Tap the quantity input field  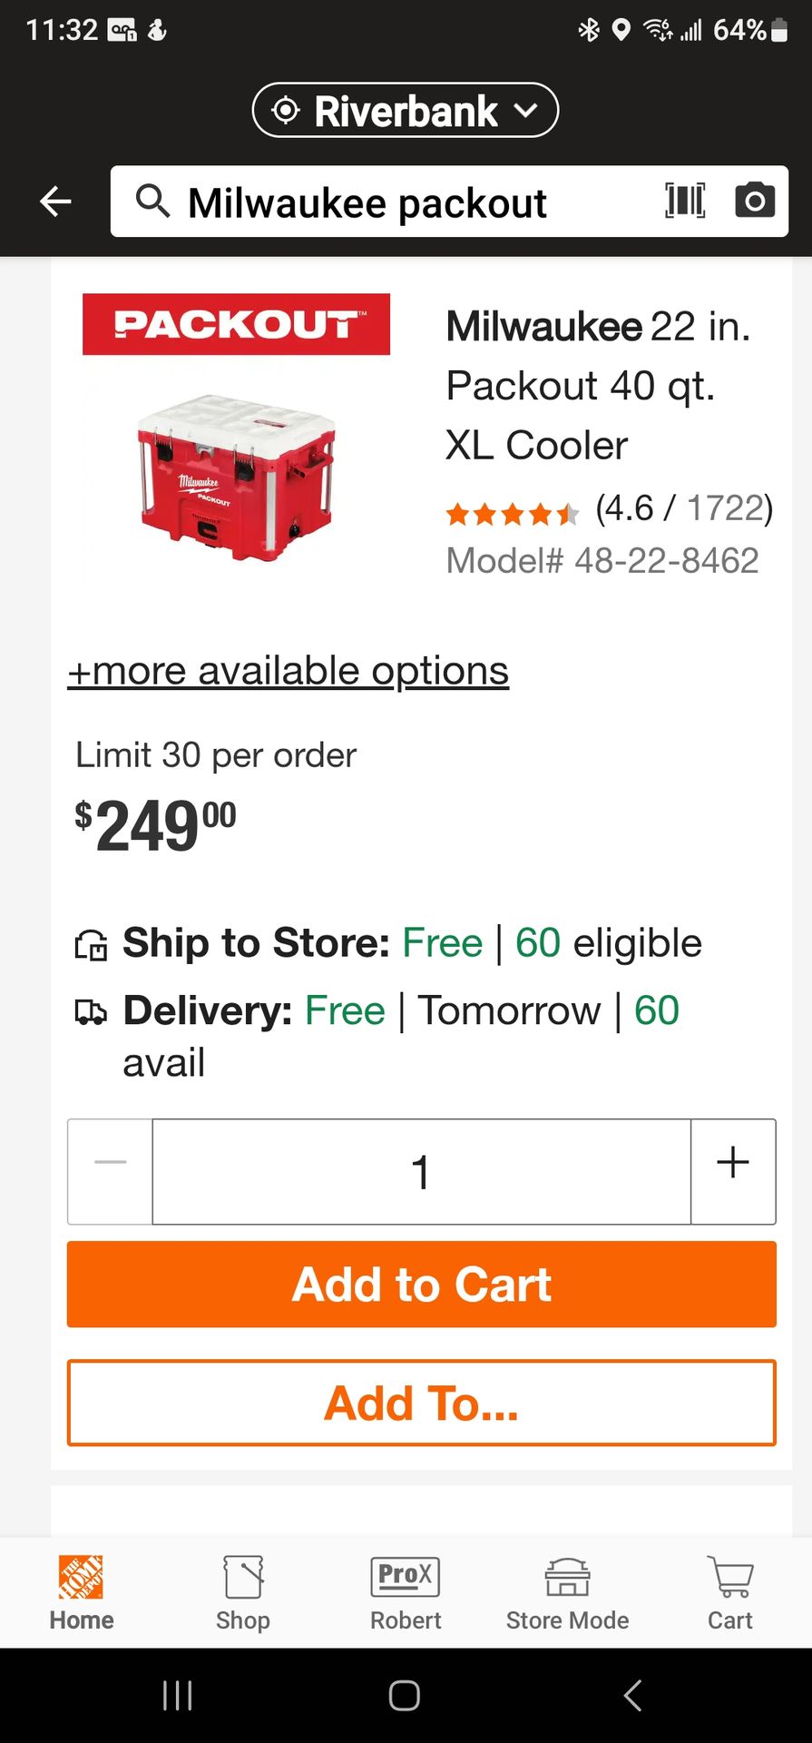[x=421, y=1171]
